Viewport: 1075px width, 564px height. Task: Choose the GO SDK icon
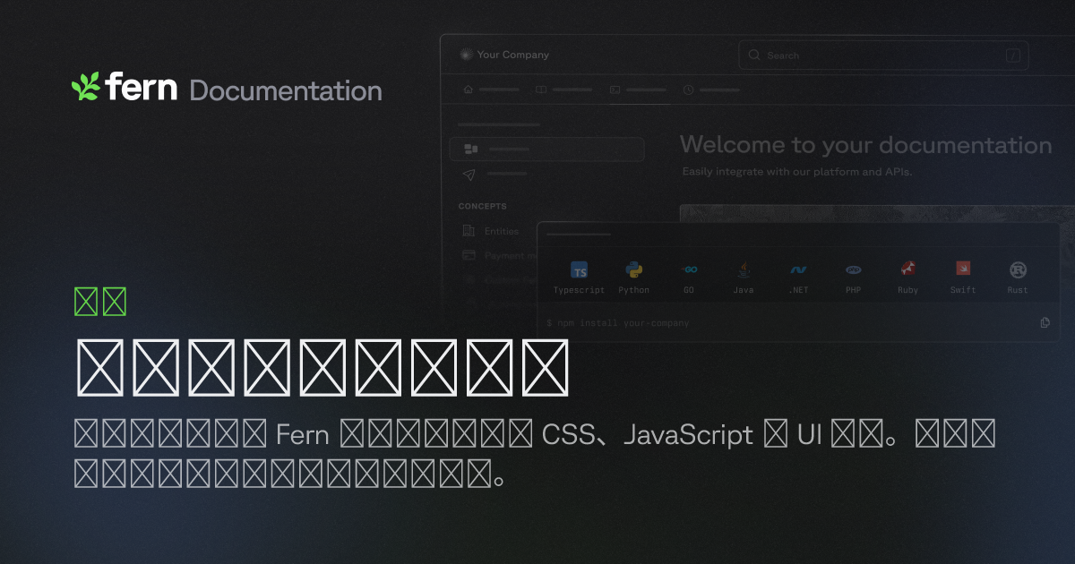pyautogui.click(x=689, y=269)
